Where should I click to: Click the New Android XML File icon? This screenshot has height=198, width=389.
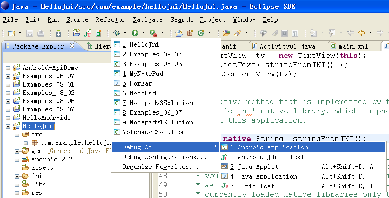98,33
